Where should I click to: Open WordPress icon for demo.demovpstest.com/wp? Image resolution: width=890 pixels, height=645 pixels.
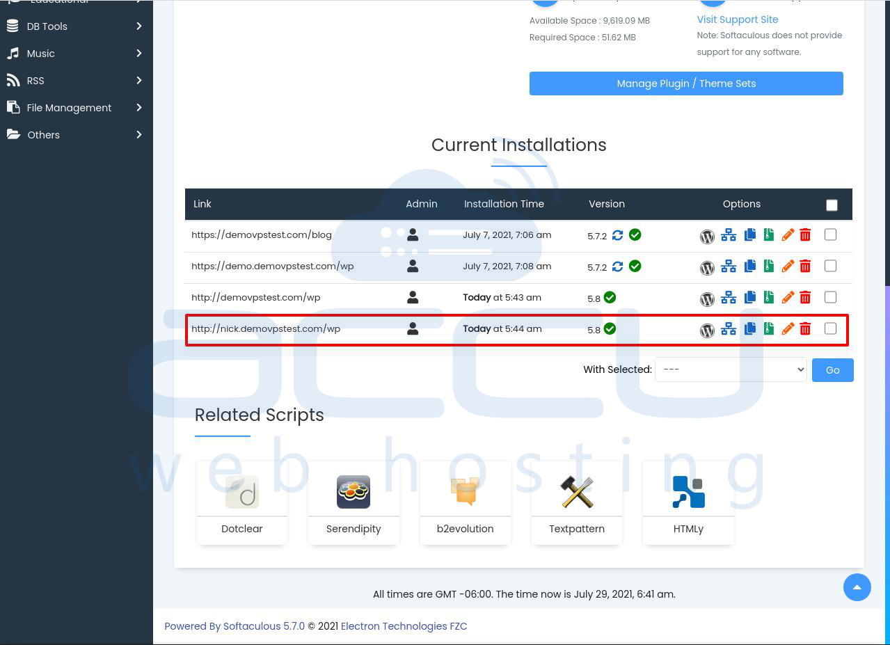[707, 268]
